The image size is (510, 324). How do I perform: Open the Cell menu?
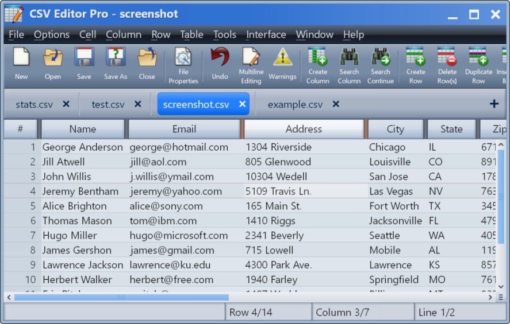tap(88, 34)
